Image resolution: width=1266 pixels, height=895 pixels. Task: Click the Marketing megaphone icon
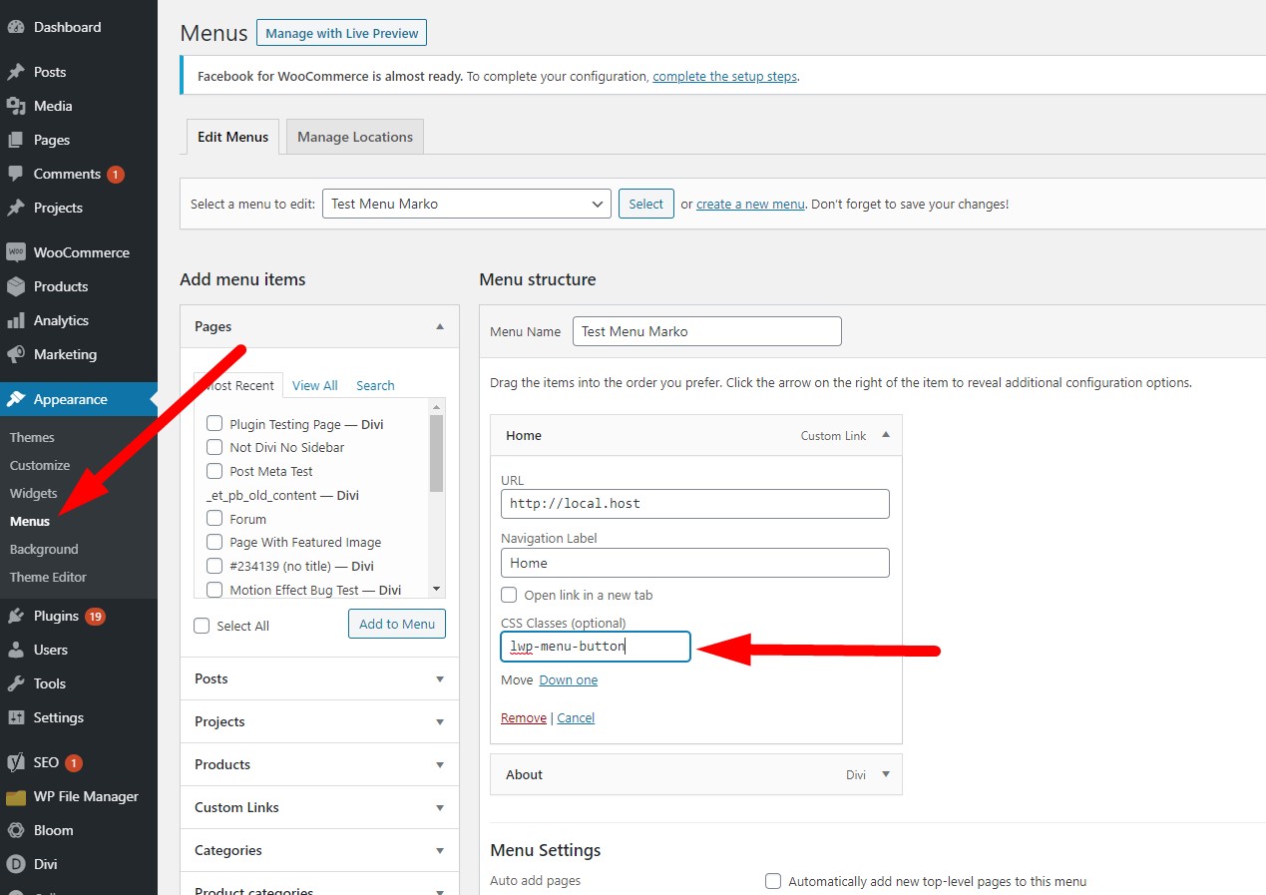tap(16, 354)
